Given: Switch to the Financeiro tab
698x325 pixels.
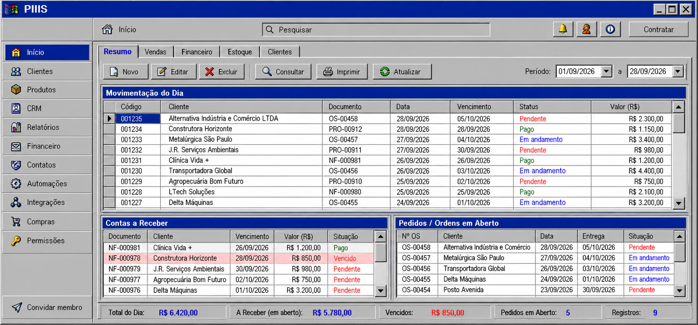Looking at the screenshot, I should [197, 52].
